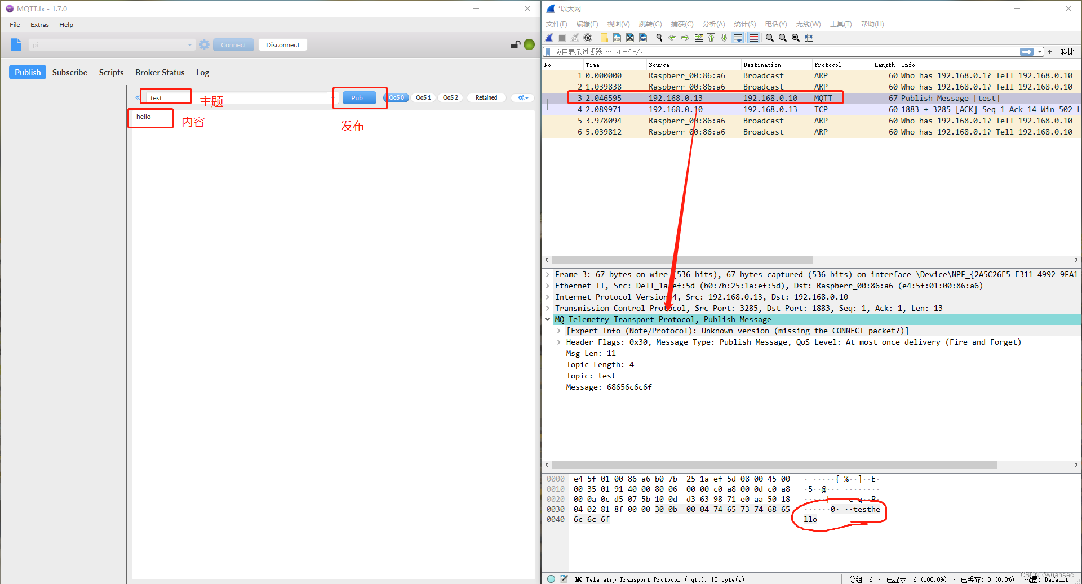Select the active Publish tab
1082x584 pixels.
(28, 72)
